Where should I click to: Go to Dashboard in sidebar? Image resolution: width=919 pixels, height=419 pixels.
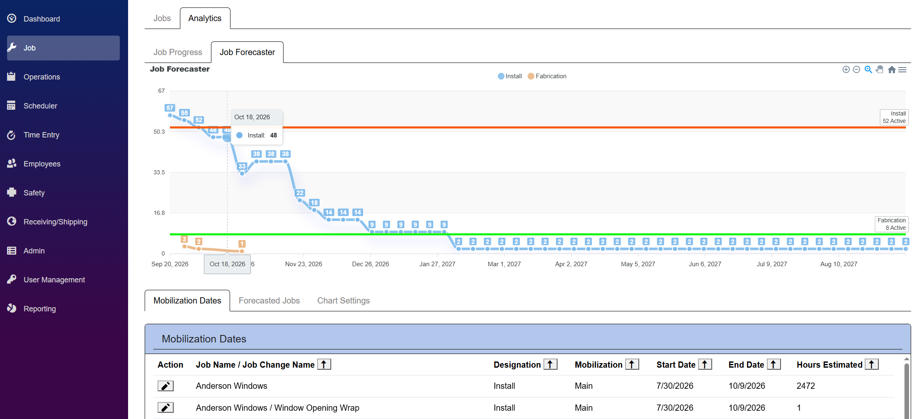click(x=42, y=19)
